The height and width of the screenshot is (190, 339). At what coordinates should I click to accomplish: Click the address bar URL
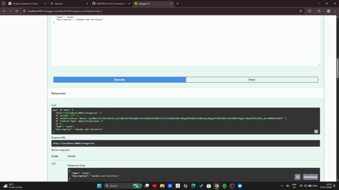(65, 11)
